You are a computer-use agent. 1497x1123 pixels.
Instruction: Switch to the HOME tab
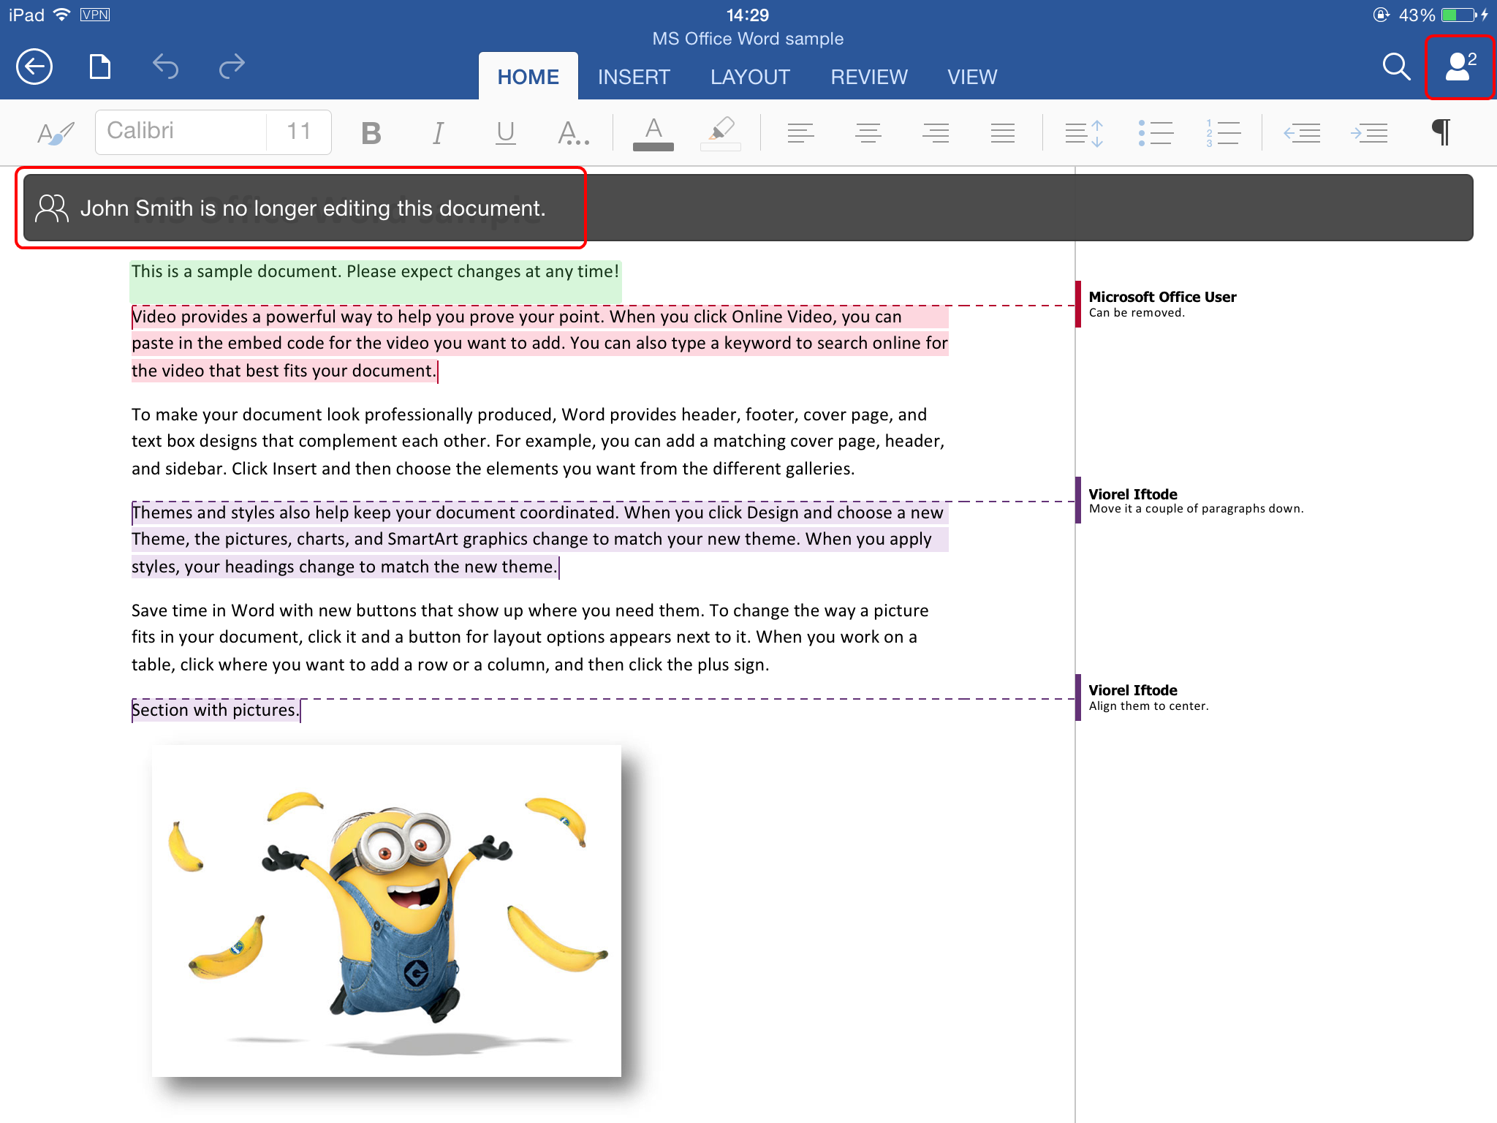click(x=528, y=76)
